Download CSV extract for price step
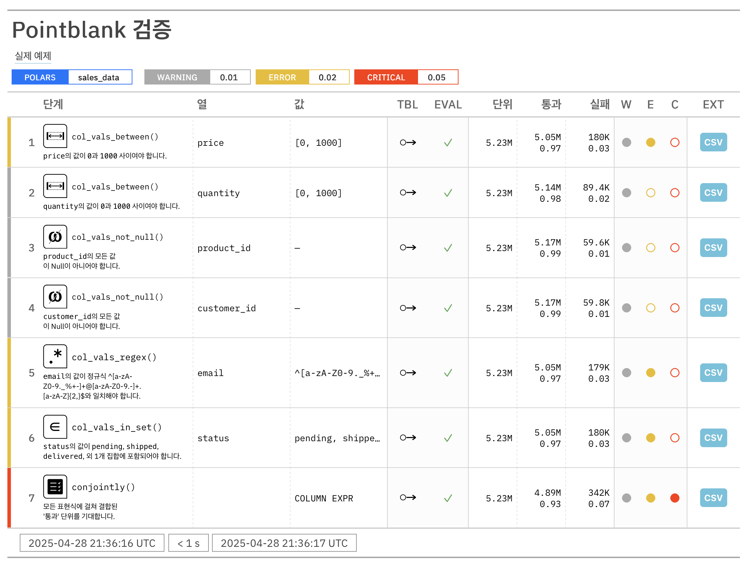 point(713,142)
